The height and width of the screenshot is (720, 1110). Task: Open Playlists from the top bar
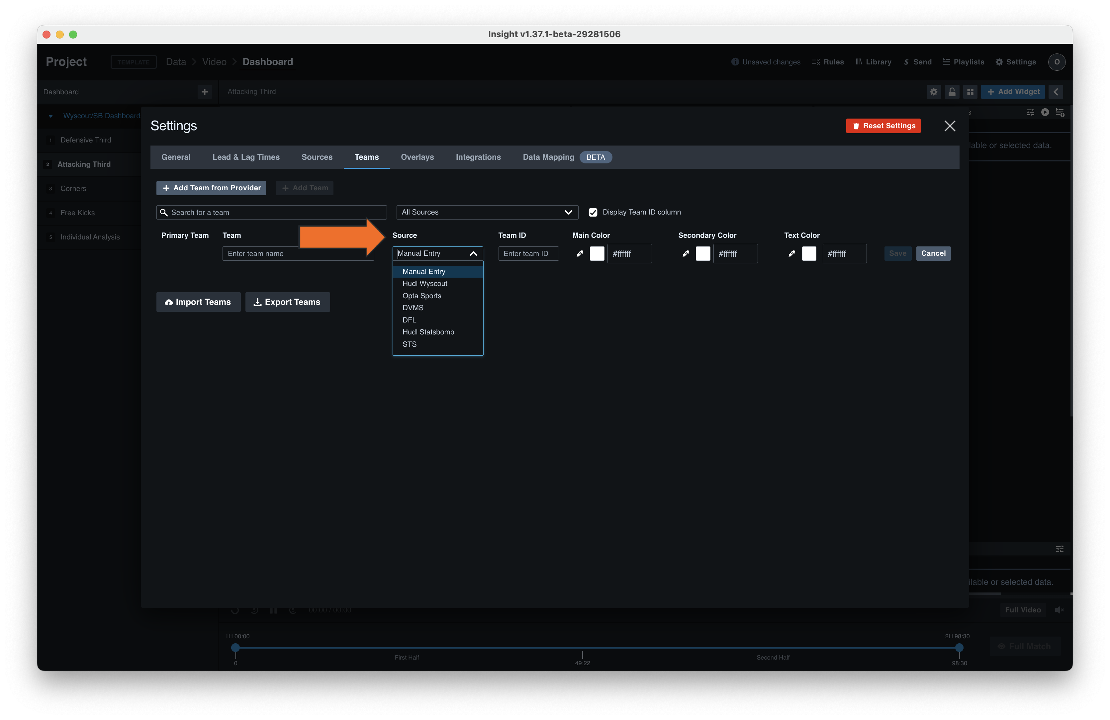963,62
